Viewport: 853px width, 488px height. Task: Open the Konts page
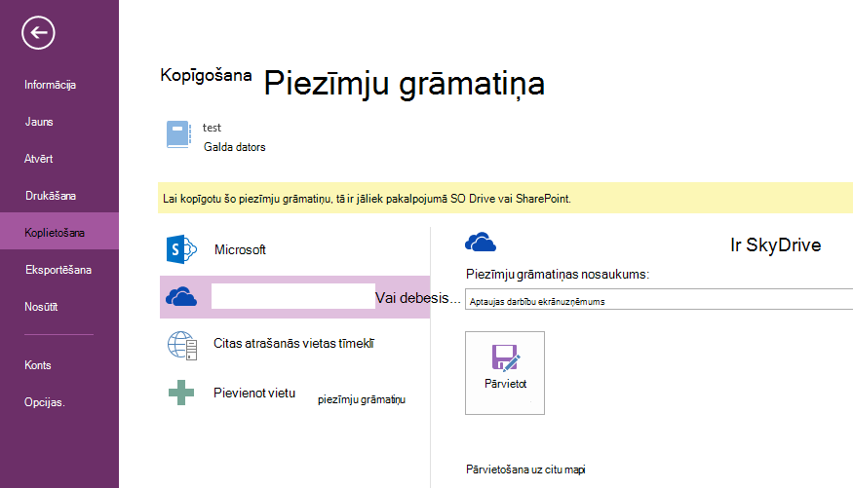tap(38, 365)
